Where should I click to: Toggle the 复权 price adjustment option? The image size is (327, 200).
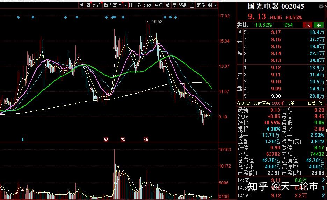click(x=159, y=5)
